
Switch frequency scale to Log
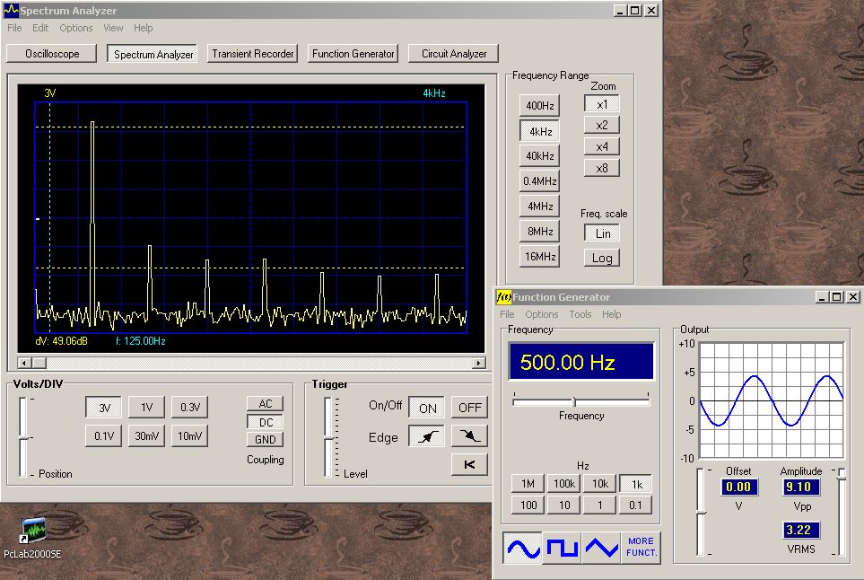tap(602, 258)
